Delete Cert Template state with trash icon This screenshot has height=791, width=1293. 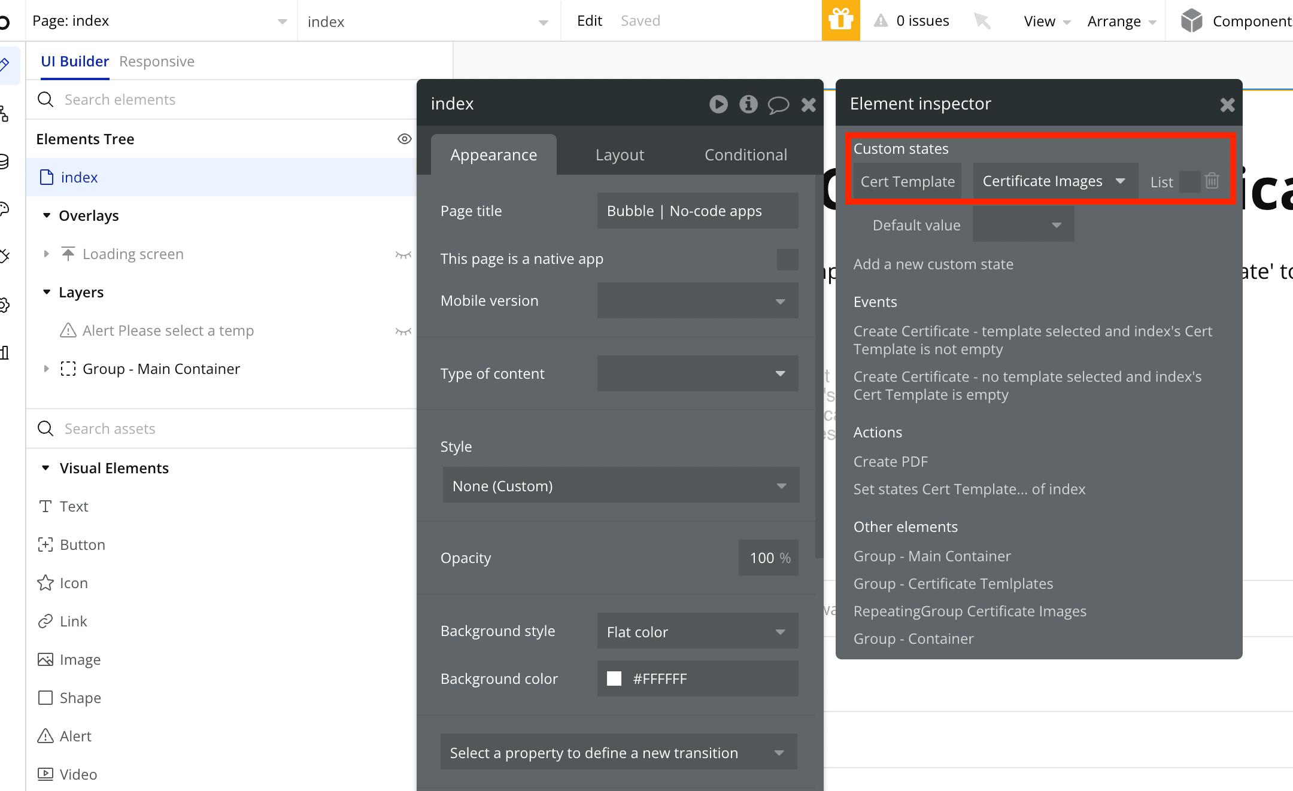coord(1212,181)
